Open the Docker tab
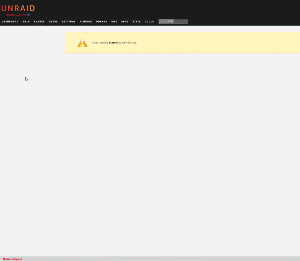 coord(102,22)
